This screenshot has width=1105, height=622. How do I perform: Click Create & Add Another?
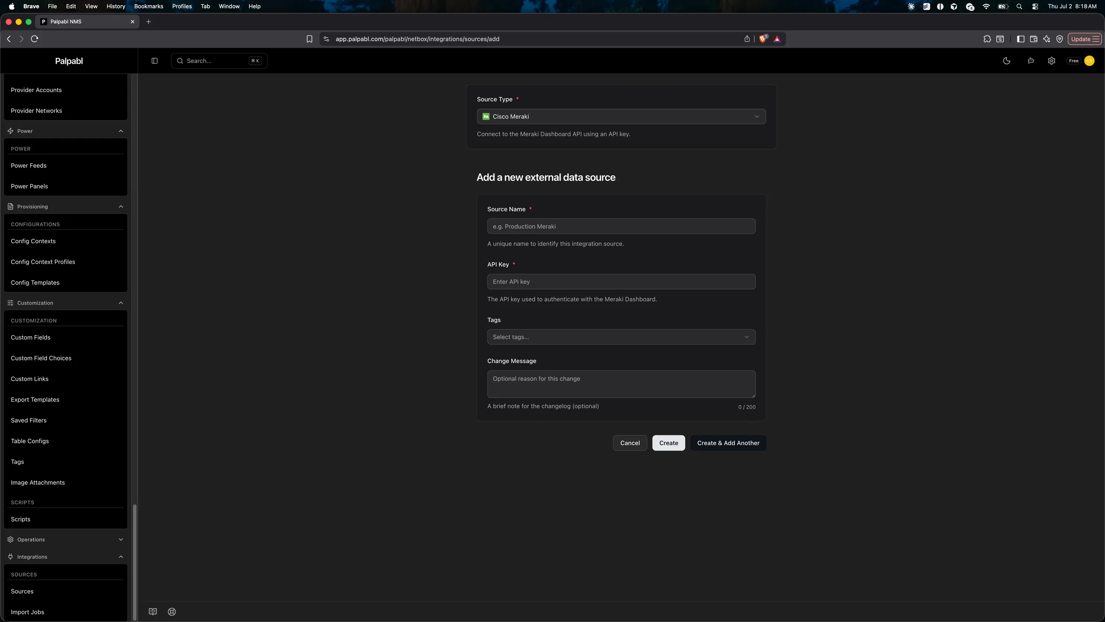tap(728, 443)
